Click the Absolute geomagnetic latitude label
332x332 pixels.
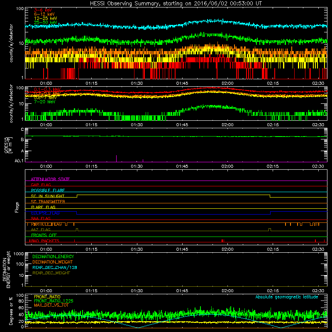pos(287,297)
